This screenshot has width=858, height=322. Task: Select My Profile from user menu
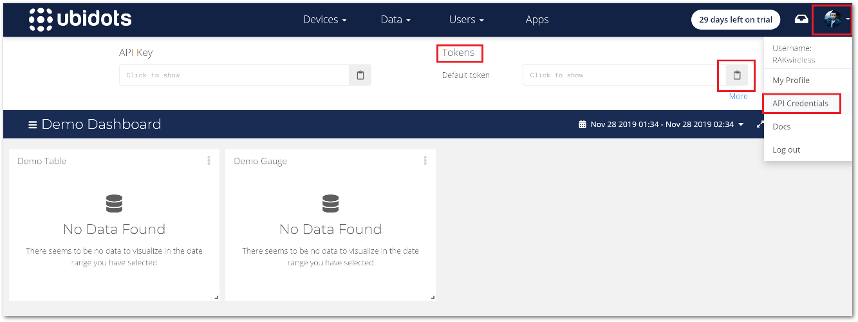pyautogui.click(x=791, y=80)
